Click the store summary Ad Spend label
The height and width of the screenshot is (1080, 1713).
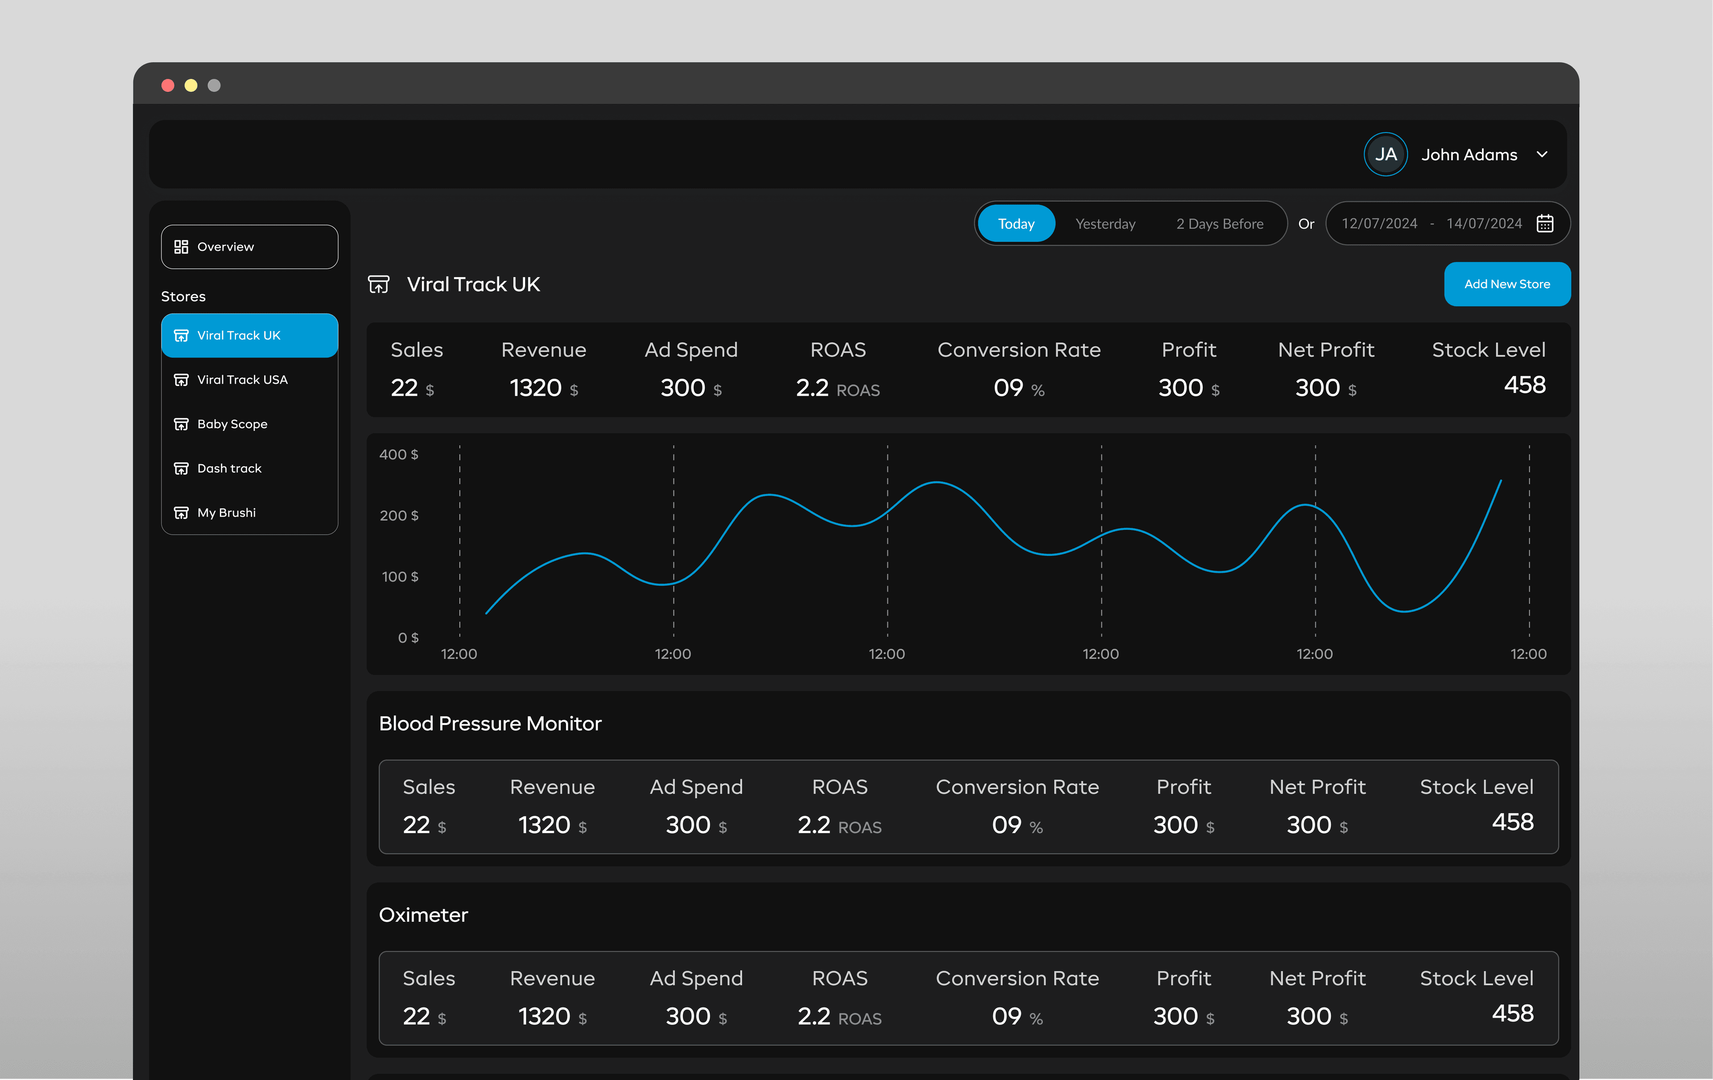(691, 350)
